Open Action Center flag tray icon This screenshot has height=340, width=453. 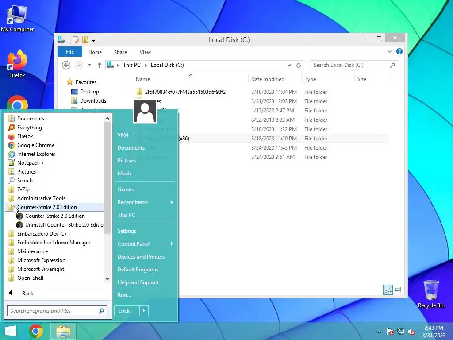pyautogui.click(x=390, y=332)
